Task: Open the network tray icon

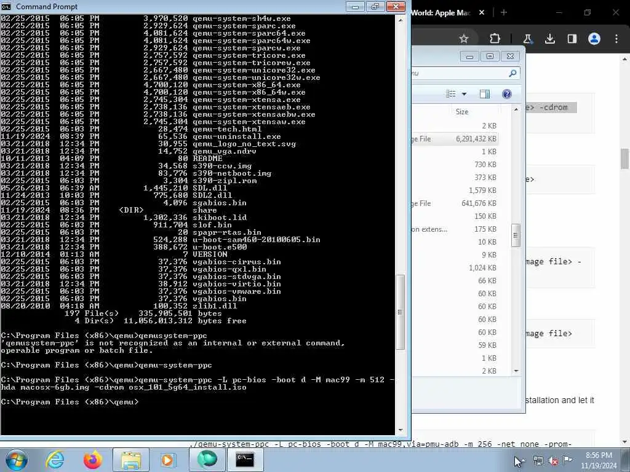Action: tap(538, 461)
